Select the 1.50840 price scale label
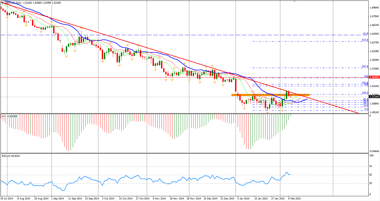Image resolution: width=380 pixels, height=201 pixels. [x=374, y=104]
